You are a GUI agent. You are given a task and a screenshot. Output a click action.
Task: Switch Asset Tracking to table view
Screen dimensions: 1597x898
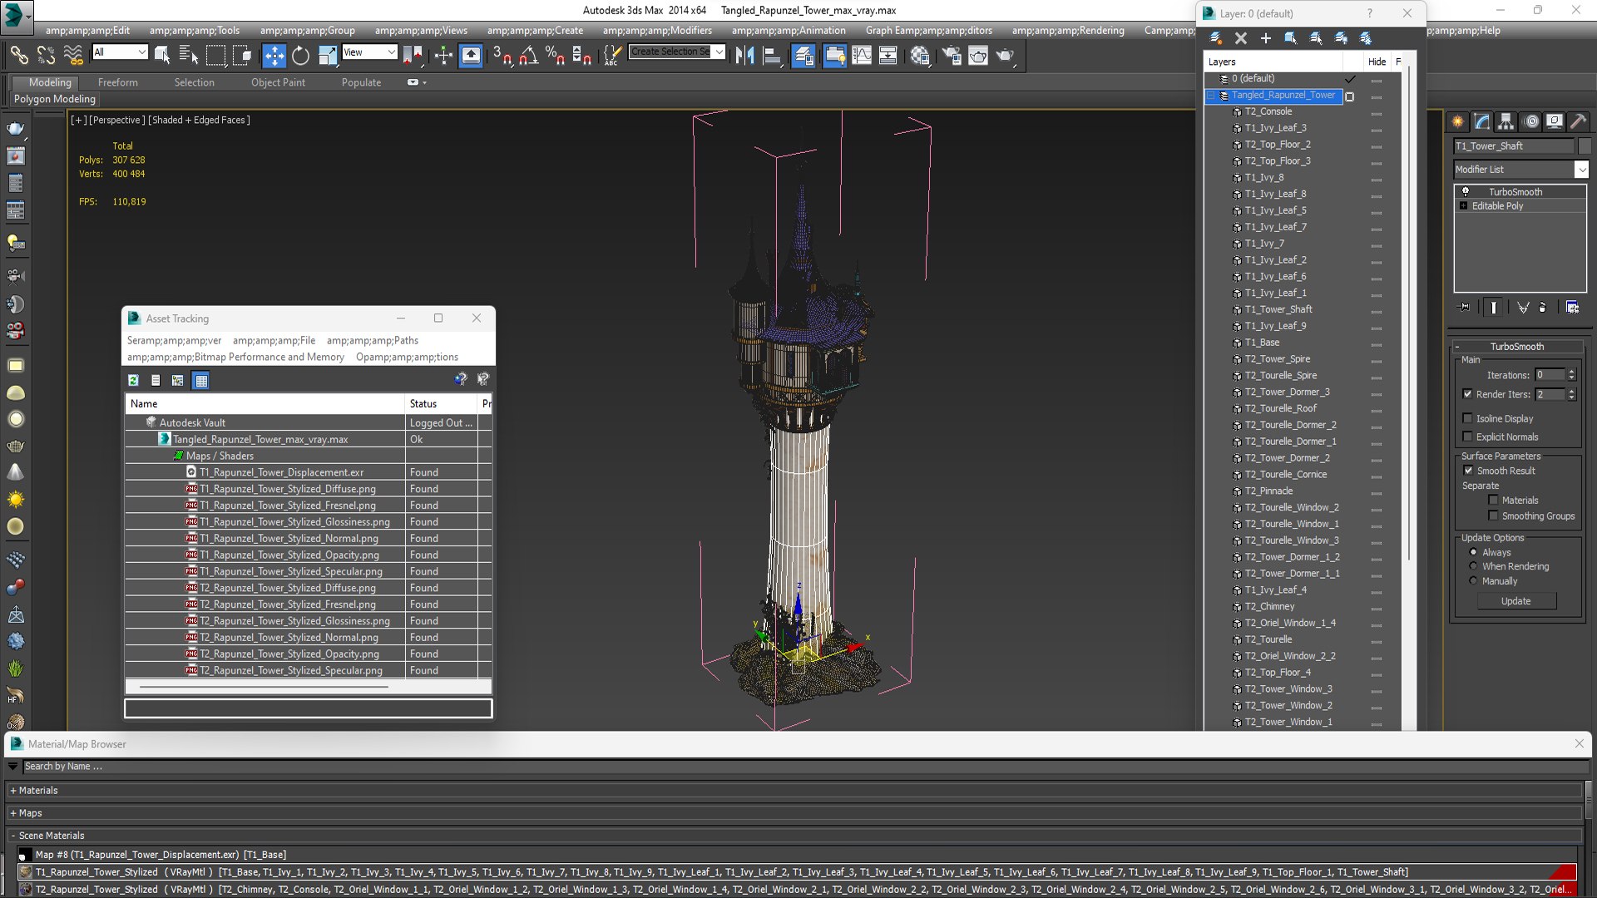[200, 380]
